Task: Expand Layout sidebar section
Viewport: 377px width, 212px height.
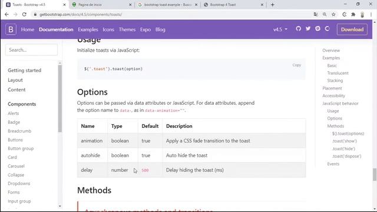Action: pos(15,80)
